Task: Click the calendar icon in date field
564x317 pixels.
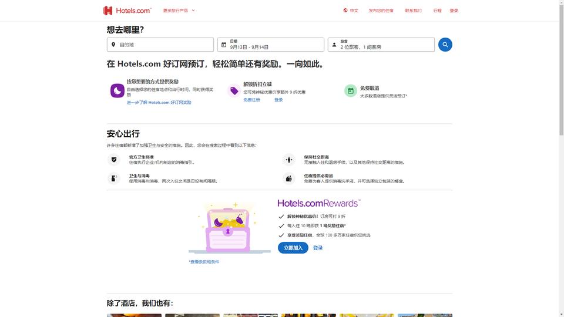Action: pyautogui.click(x=224, y=45)
